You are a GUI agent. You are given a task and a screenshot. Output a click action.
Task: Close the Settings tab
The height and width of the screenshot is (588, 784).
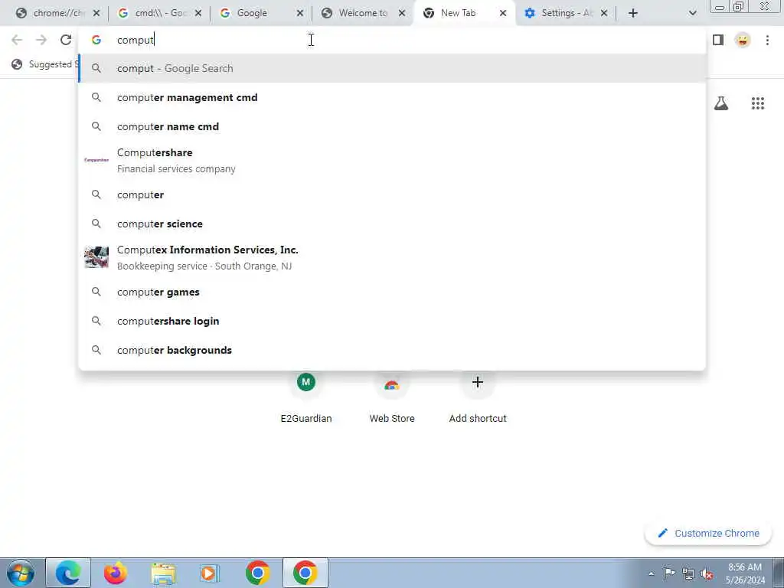tap(604, 14)
